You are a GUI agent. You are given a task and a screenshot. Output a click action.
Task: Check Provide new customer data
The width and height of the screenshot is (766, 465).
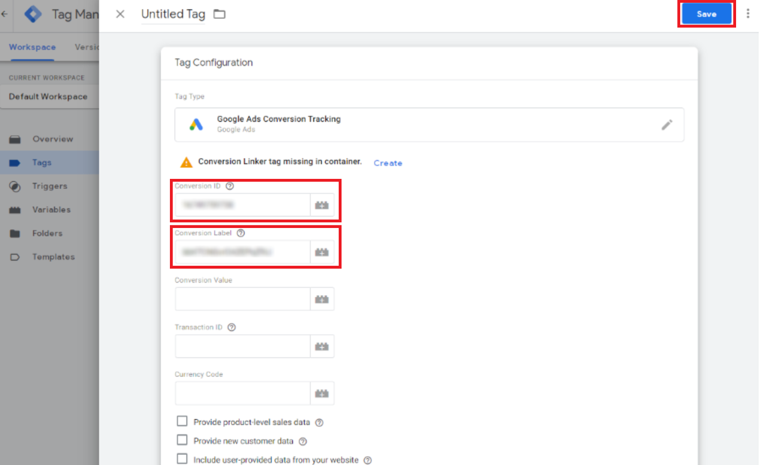tap(183, 440)
